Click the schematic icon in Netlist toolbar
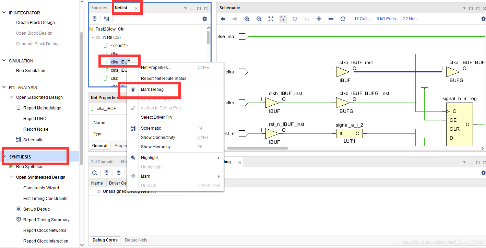This screenshot has height=248, width=486. 107,19
